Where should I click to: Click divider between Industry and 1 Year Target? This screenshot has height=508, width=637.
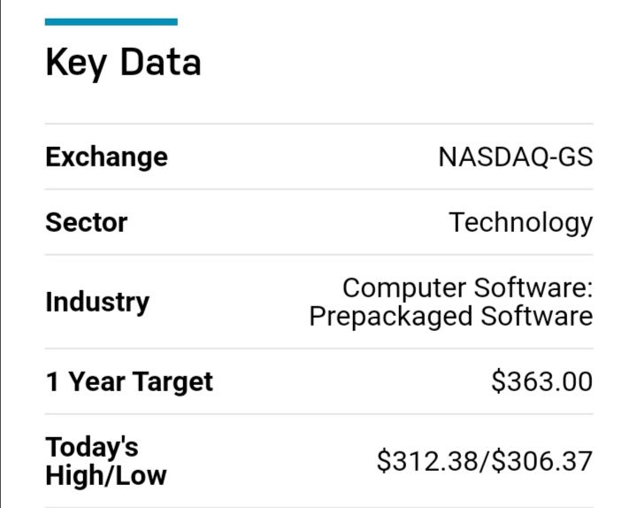pyautogui.click(x=318, y=349)
